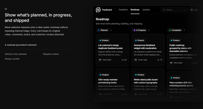This screenshot has width=203, height=109.
Task: Click 'A roadmap grounded in demand' text
Action: (21, 45)
